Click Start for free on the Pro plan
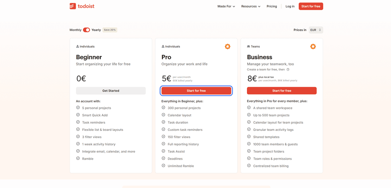 [x=196, y=91]
